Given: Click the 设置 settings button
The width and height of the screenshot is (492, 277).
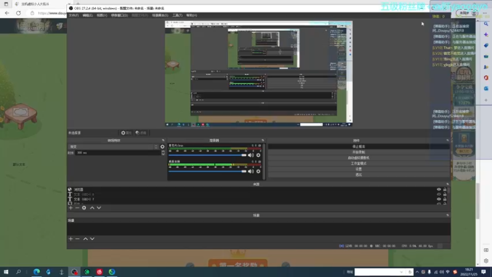Looking at the screenshot, I should coord(359,169).
